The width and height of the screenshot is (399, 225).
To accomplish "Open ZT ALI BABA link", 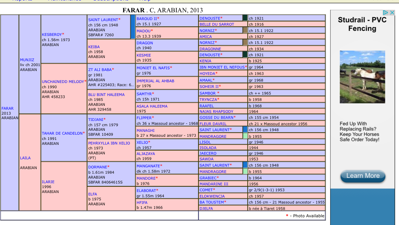I will pyautogui.click(x=100, y=70).
